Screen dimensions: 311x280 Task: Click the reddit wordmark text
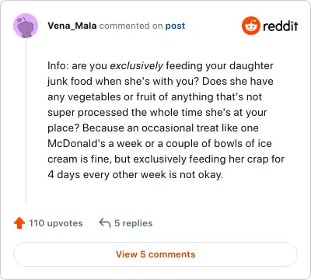point(280,26)
